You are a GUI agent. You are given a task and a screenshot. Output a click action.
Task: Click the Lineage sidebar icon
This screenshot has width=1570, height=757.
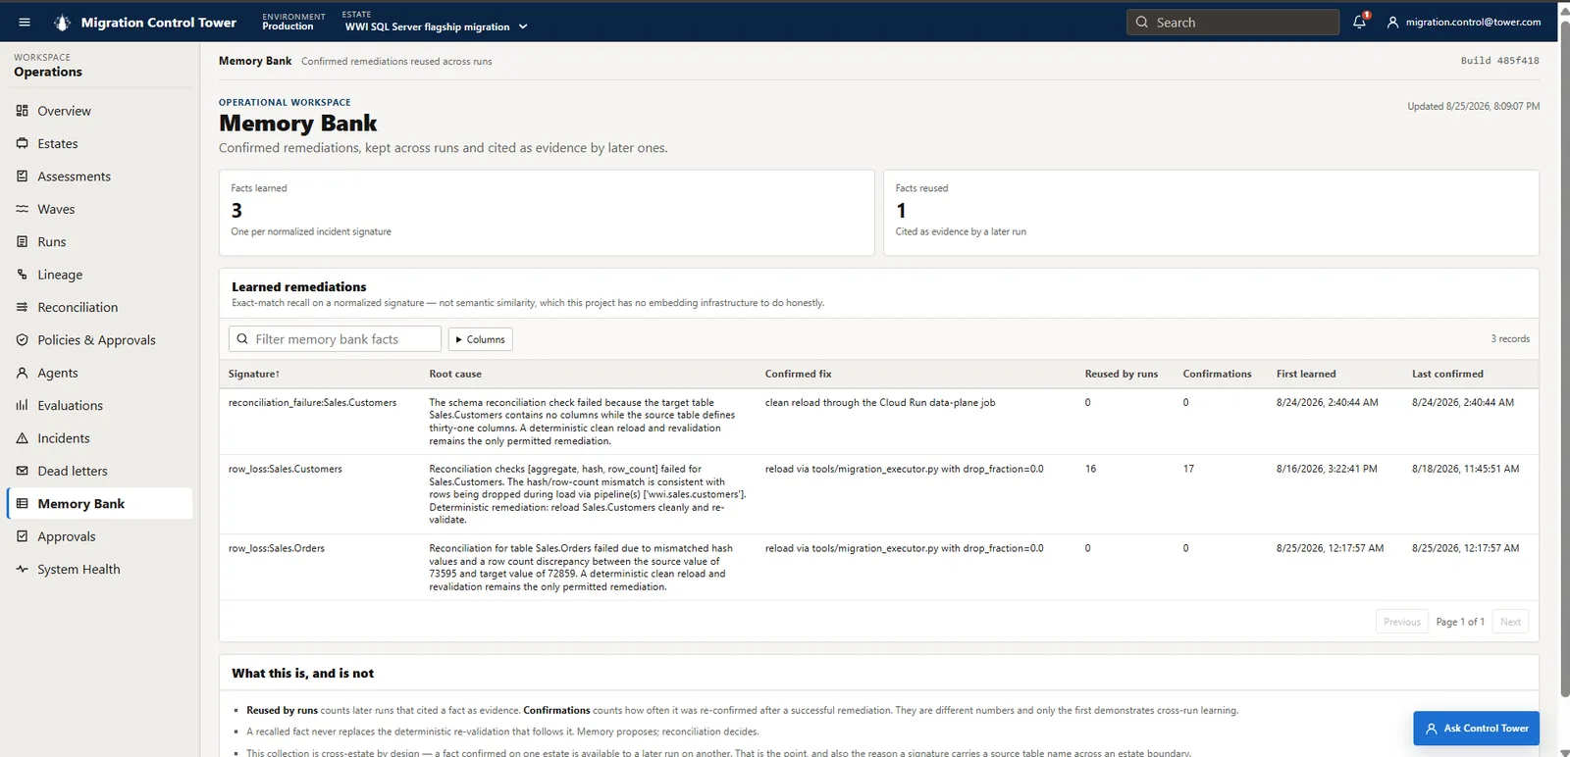point(22,275)
